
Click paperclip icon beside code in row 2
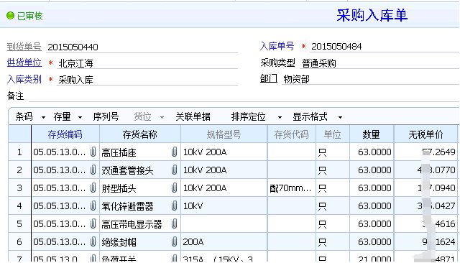coord(93,170)
